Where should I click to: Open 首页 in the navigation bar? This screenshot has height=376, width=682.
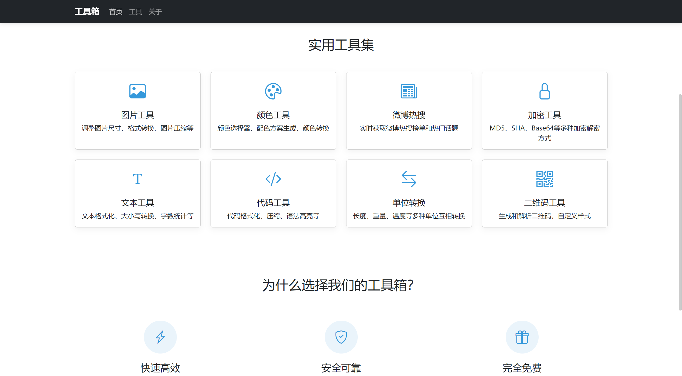tap(116, 12)
